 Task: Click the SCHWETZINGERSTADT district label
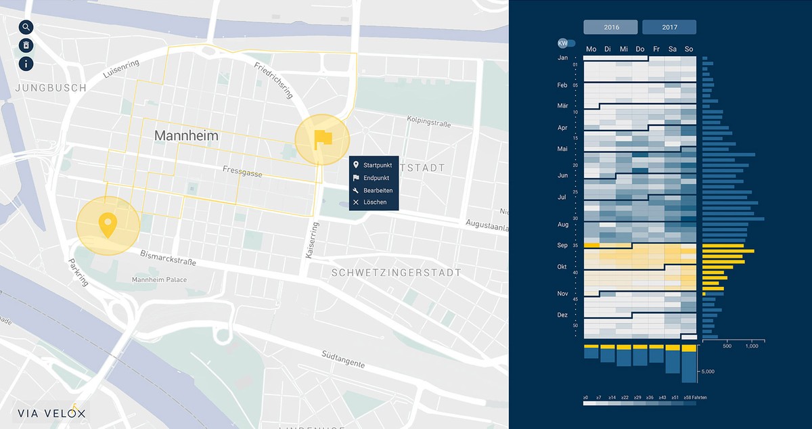coord(397,273)
